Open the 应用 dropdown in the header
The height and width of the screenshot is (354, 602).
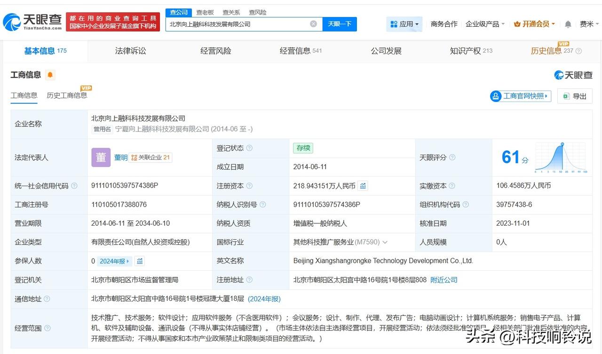404,24
